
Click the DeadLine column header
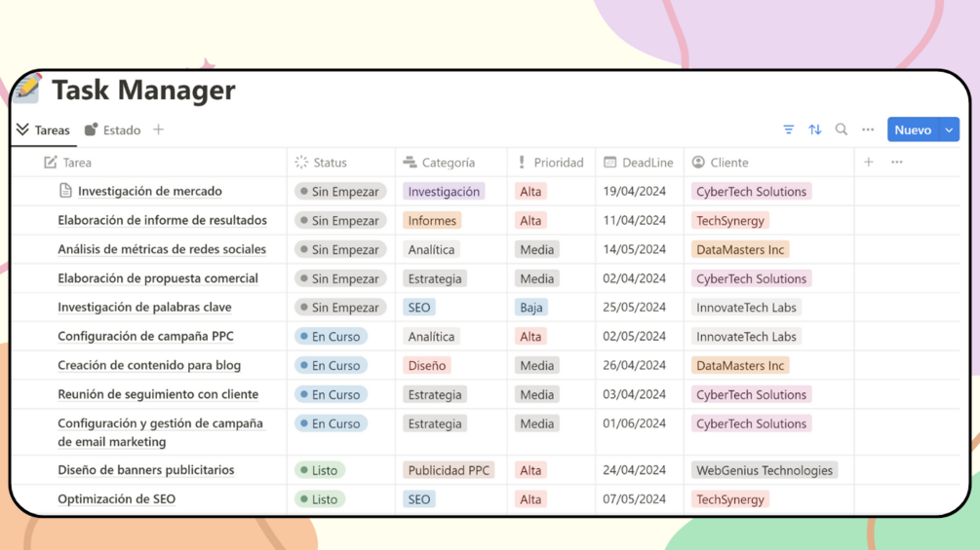(x=638, y=163)
